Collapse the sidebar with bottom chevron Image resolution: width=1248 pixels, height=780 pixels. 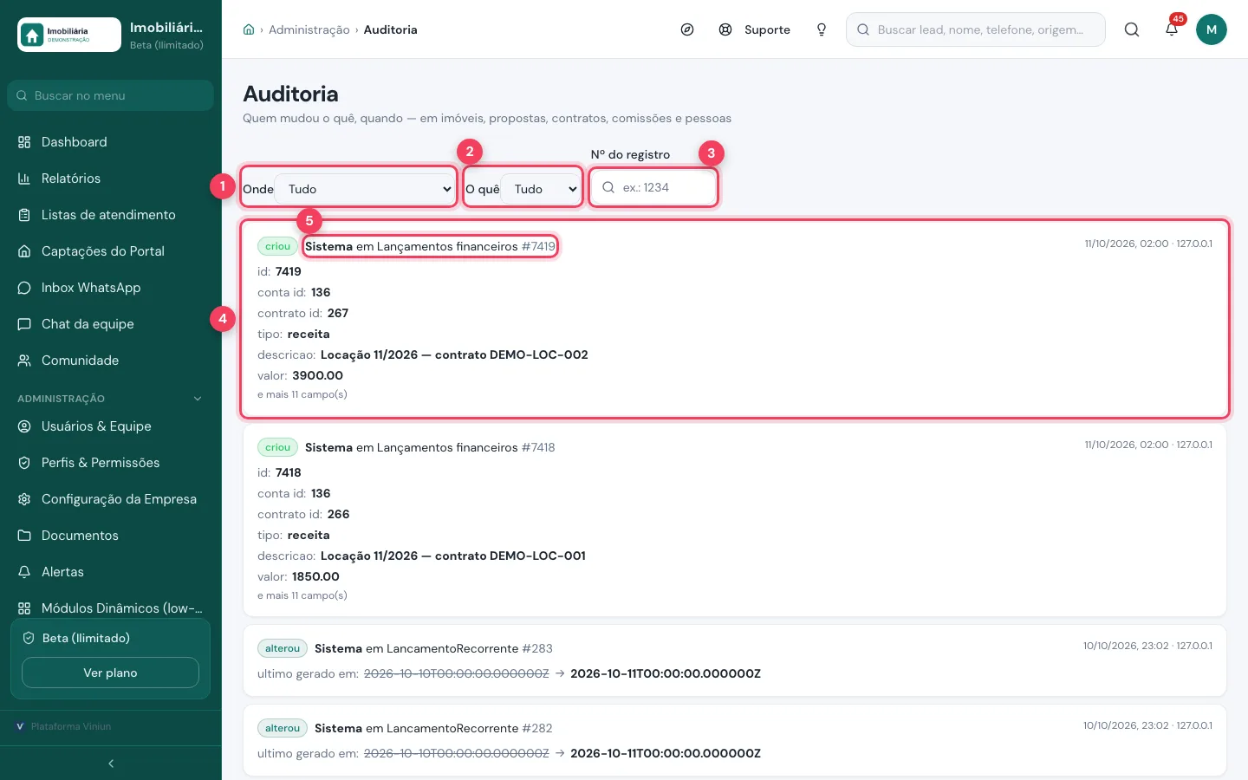[111, 764]
